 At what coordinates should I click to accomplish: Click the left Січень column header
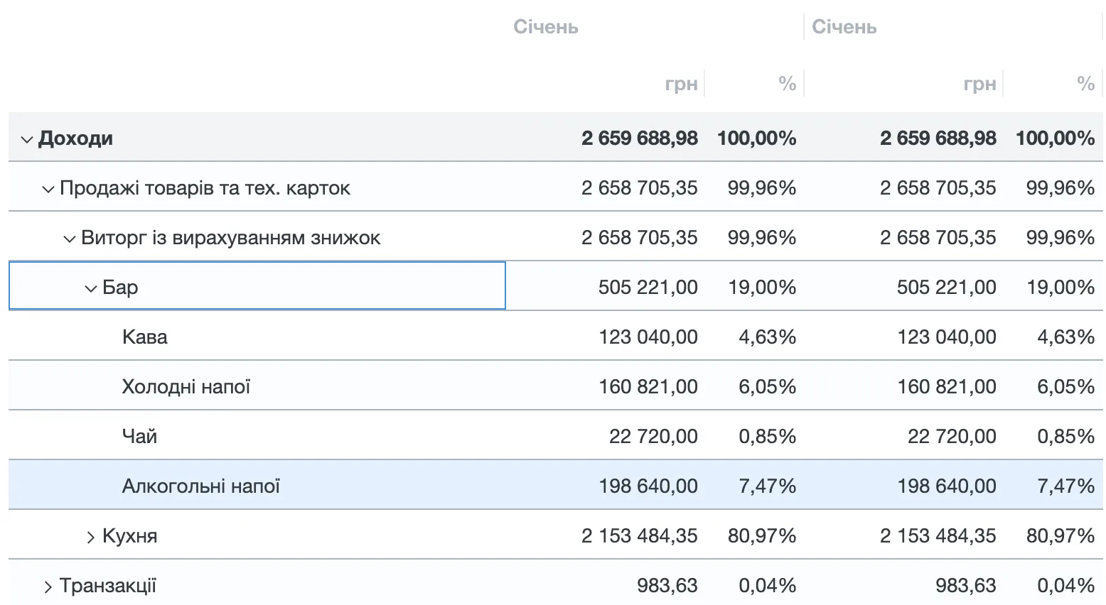tap(546, 27)
